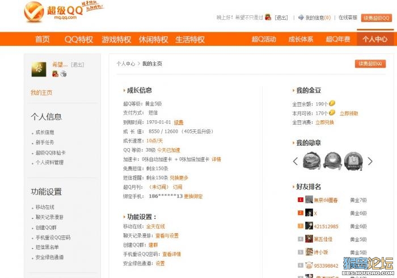Click 查看详情 link for password reset

(172, 254)
